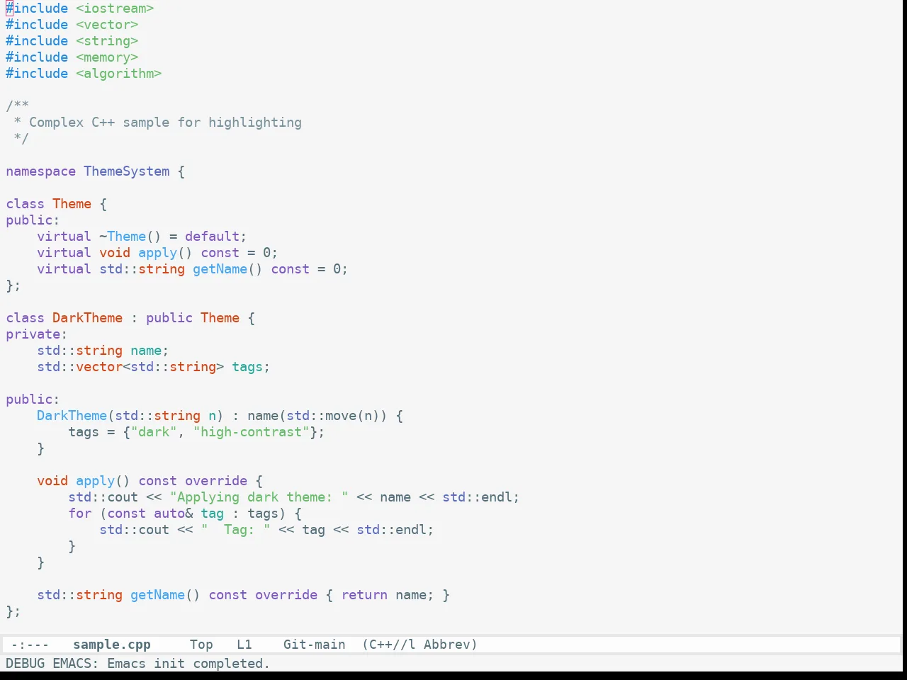Click the string literal " Tag: "

click(236, 530)
